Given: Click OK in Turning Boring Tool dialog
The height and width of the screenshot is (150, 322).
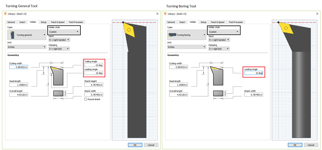Looking at the screenshot, I should [x=295, y=145].
